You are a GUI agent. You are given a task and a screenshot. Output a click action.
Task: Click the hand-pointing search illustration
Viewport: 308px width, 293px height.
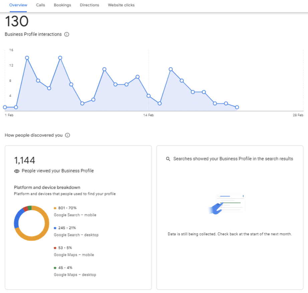[x=227, y=204]
